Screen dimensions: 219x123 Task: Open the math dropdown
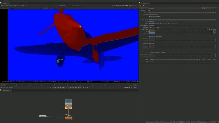pos(151,22)
